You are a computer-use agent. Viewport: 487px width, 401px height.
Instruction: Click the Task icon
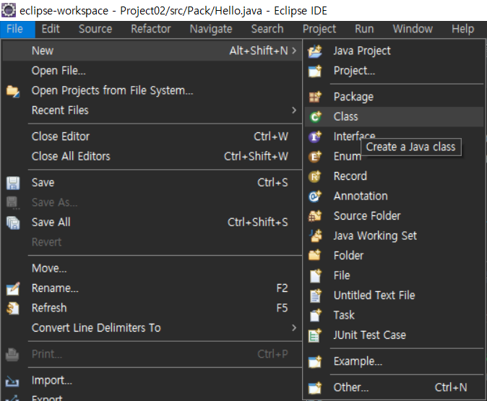point(316,315)
